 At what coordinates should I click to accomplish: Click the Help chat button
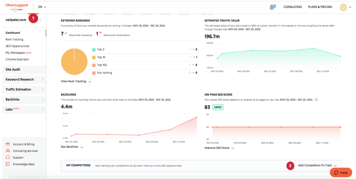click(341, 172)
